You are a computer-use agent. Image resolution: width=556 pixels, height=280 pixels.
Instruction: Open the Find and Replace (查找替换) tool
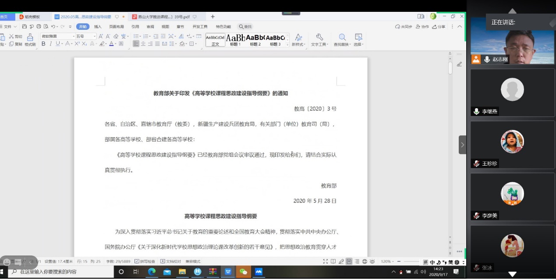342,39
